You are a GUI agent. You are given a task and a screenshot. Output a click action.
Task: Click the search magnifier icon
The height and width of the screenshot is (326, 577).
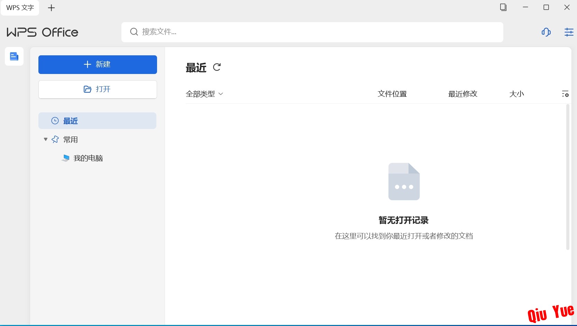point(134,32)
